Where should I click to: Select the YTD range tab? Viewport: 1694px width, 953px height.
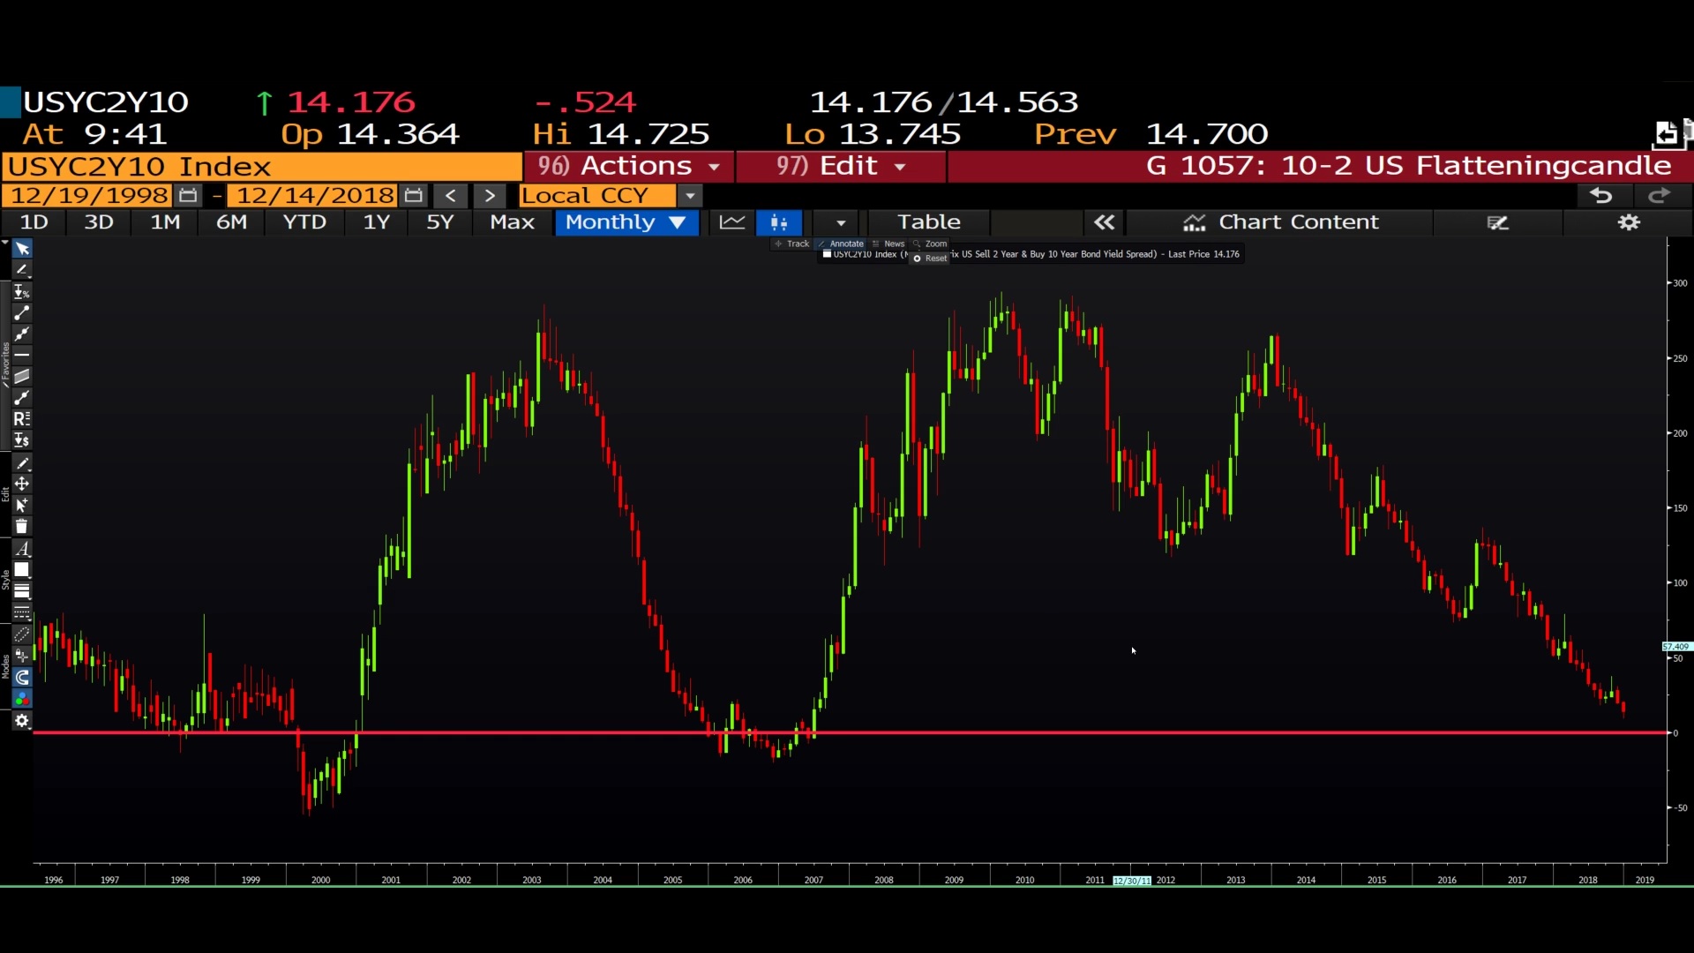click(304, 222)
